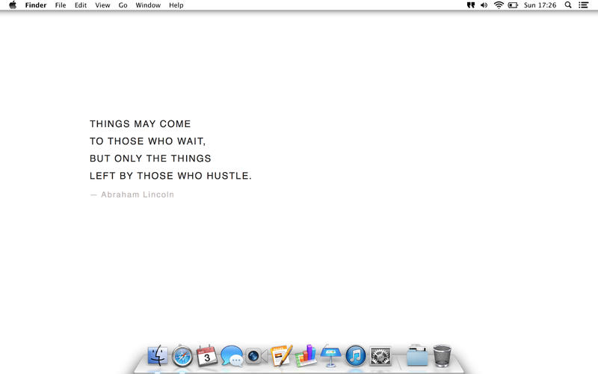Check the battery status icon
598x374 pixels.
pos(513,5)
